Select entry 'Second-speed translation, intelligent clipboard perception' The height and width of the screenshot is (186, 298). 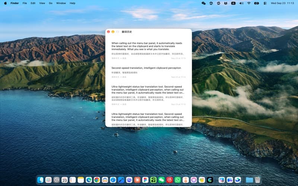click(148, 72)
